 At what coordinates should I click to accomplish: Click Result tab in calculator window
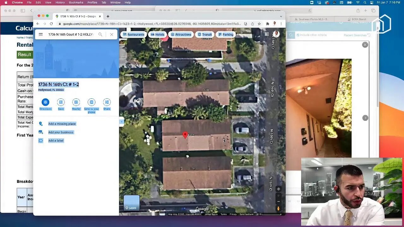pos(24,55)
